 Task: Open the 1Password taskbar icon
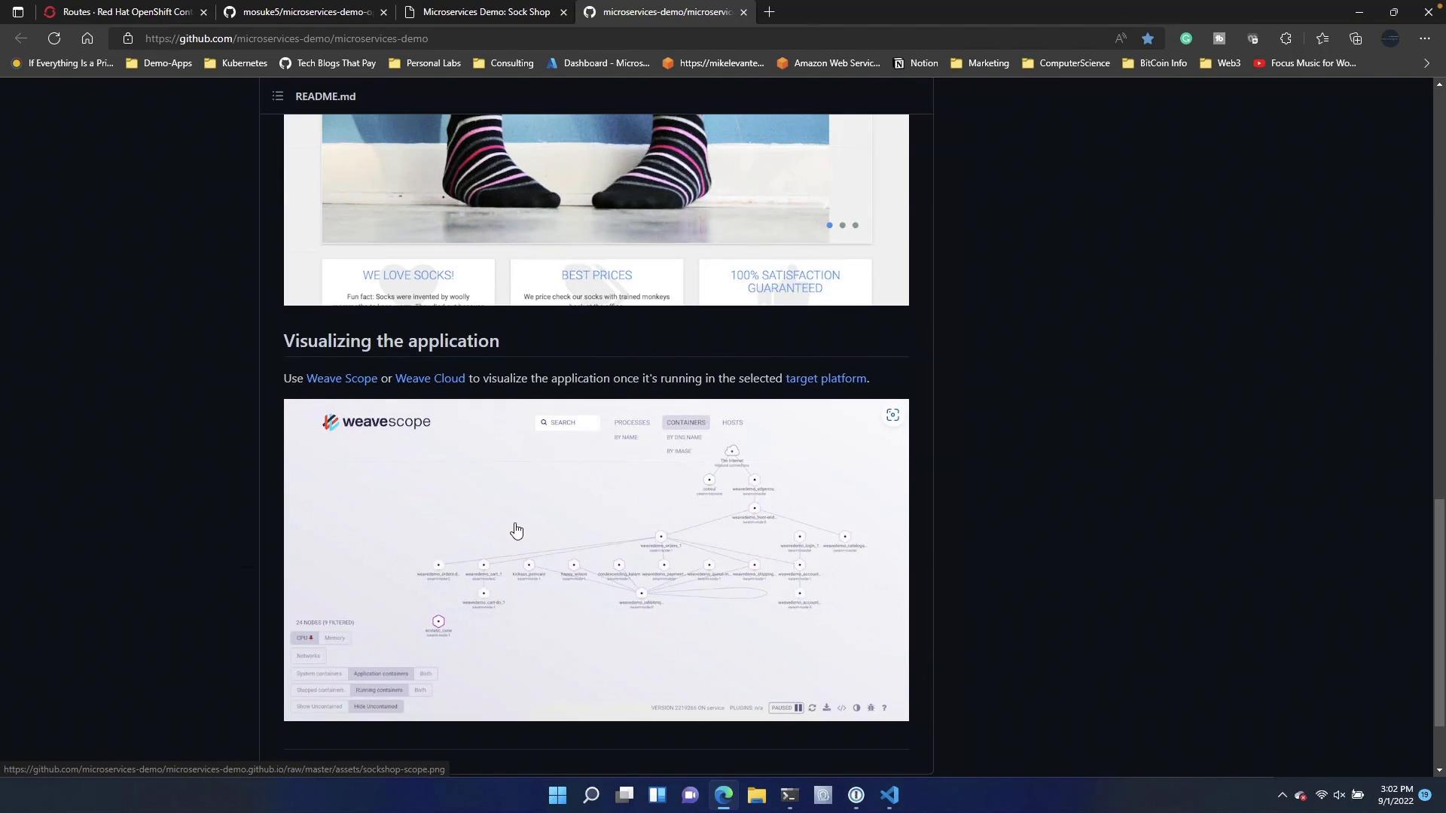pos(856,795)
